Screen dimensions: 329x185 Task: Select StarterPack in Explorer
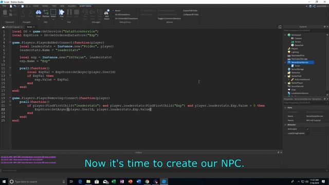[x=296, y=76]
